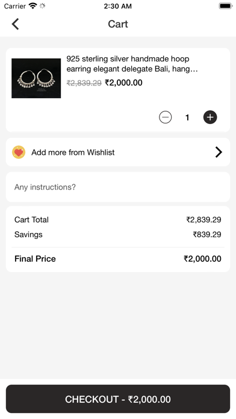Increase quantity with the plus icon

[x=210, y=117]
